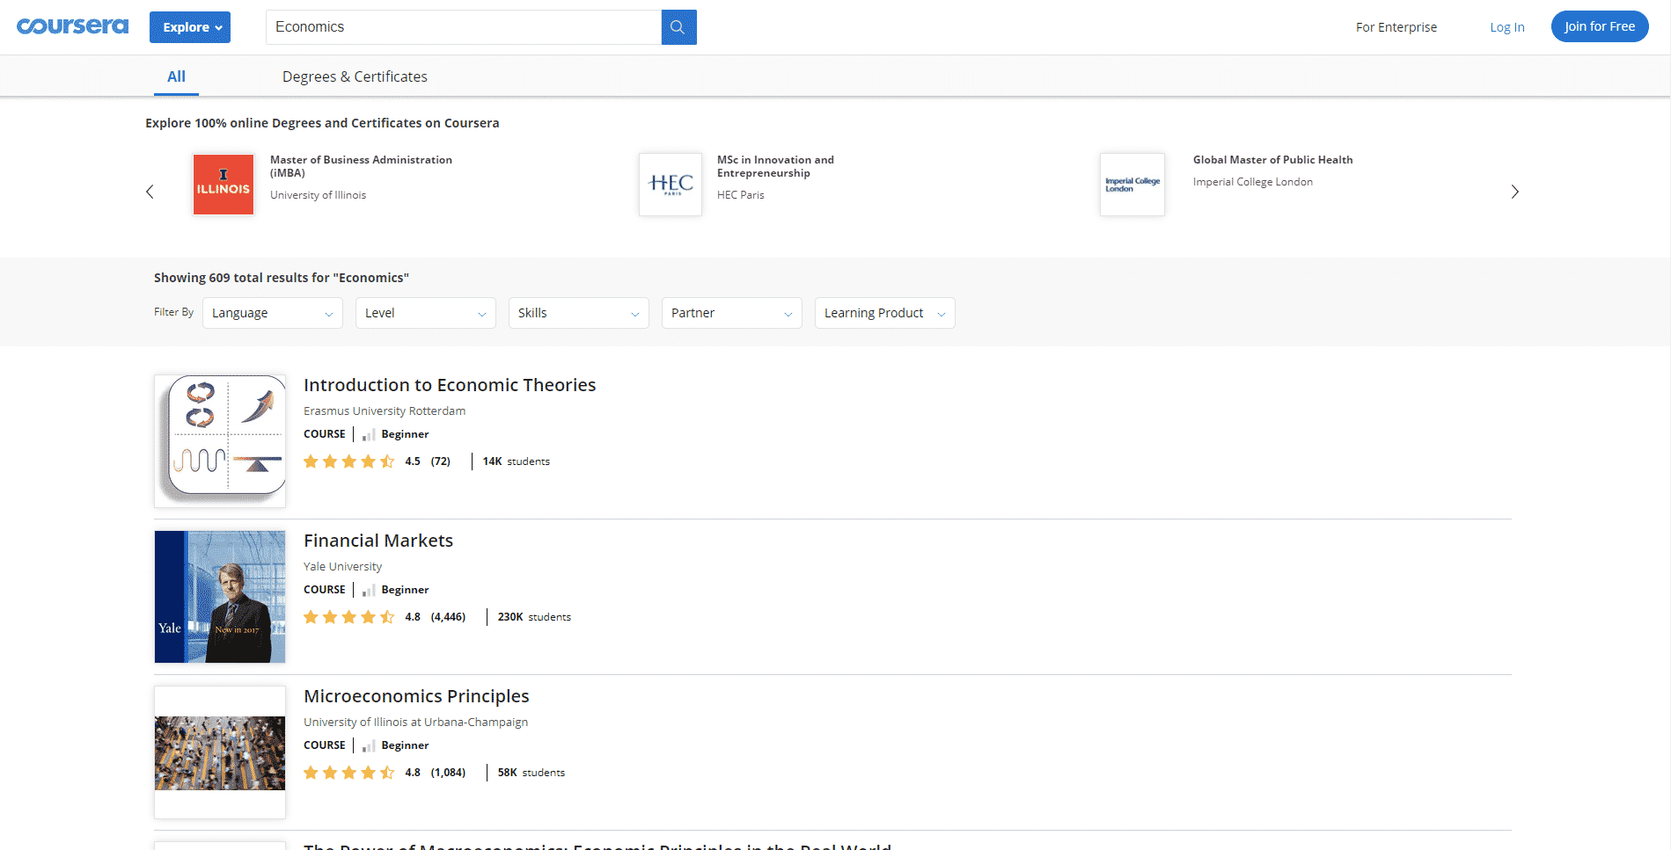Open the Economic Theories course thumbnail
1671x850 pixels.
point(220,441)
